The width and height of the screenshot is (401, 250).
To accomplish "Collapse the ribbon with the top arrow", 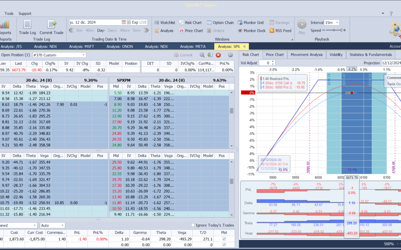I will [383, 13].
